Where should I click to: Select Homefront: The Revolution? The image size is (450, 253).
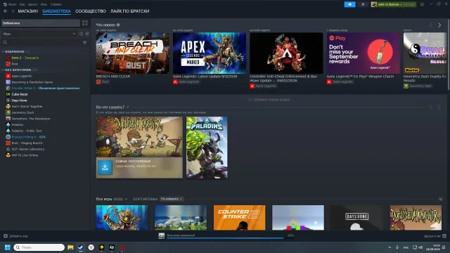31,119
